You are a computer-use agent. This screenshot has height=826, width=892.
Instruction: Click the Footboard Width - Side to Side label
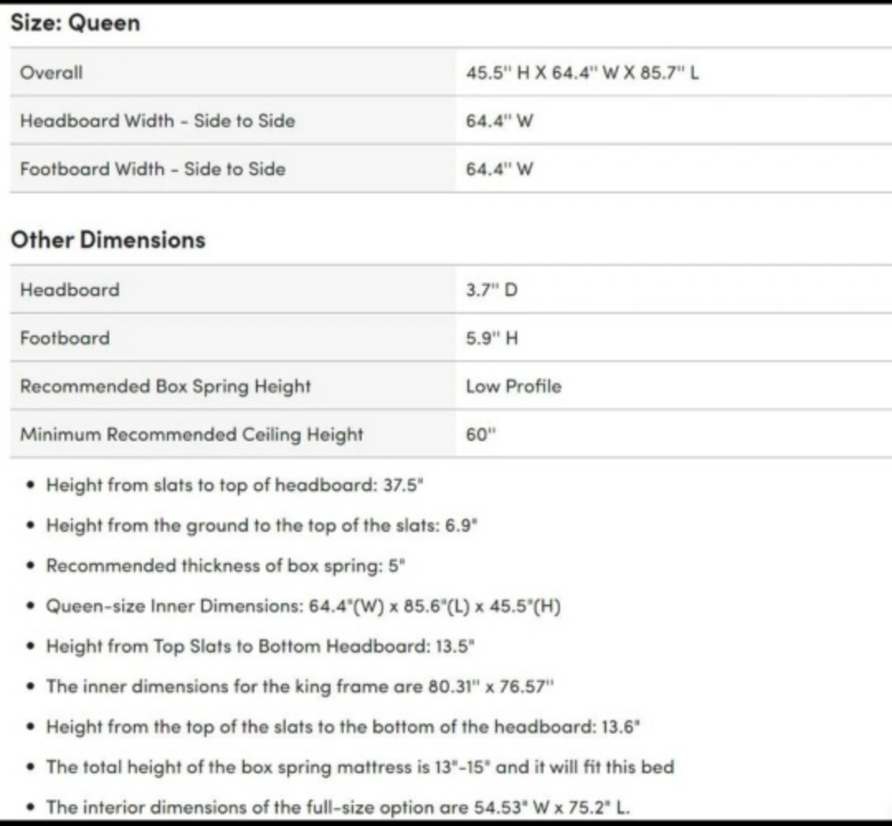153,169
